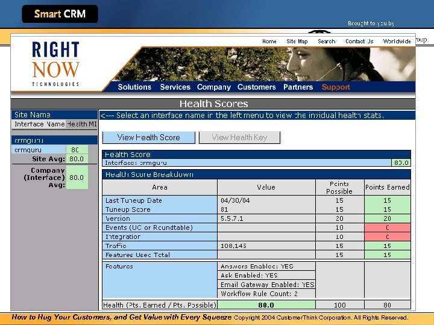Click the Interface: crmguru score row
The width and height of the screenshot is (434, 325).
click(256, 162)
